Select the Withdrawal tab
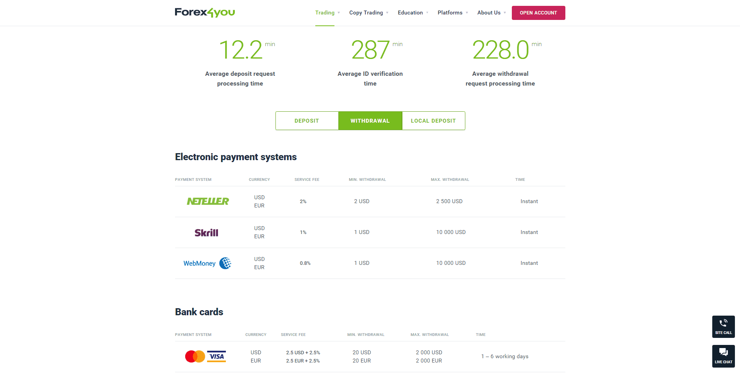Image resolution: width=740 pixels, height=375 pixels. coord(370,121)
